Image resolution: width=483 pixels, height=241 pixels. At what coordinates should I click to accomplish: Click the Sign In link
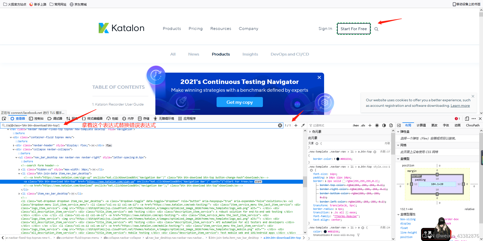click(325, 29)
